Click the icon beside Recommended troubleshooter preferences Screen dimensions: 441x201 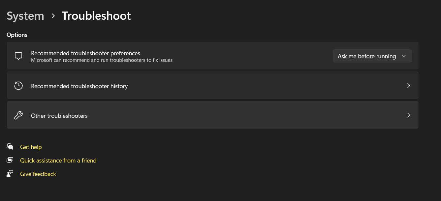(18, 56)
